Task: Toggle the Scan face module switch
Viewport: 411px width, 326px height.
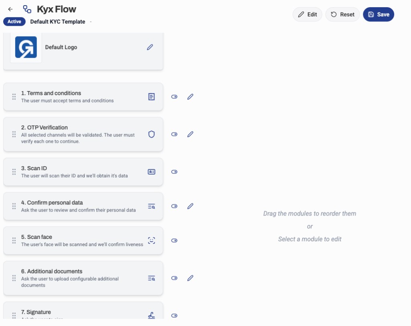Action: point(174,240)
